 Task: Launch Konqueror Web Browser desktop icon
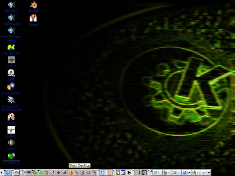point(11,104)
